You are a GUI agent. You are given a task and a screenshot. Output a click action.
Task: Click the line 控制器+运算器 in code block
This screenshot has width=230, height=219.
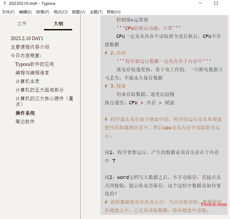click(132, 20)
